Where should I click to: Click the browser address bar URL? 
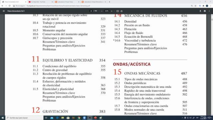[x=59, y=6]
